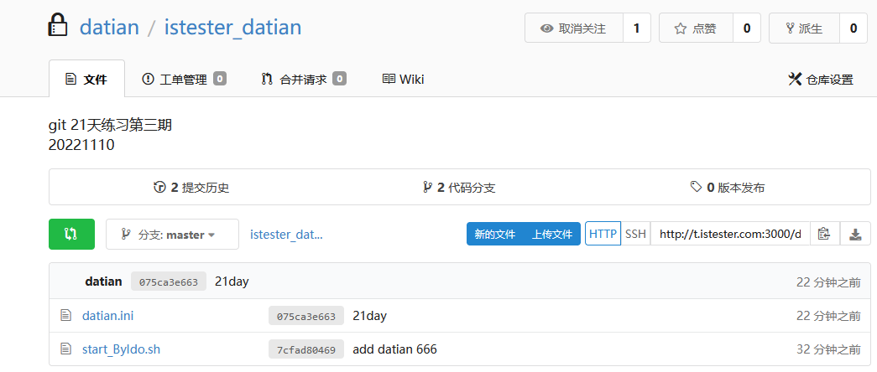Click the fork icon on 派生
This screenshot has height=372, width=877.
[791, 28]
